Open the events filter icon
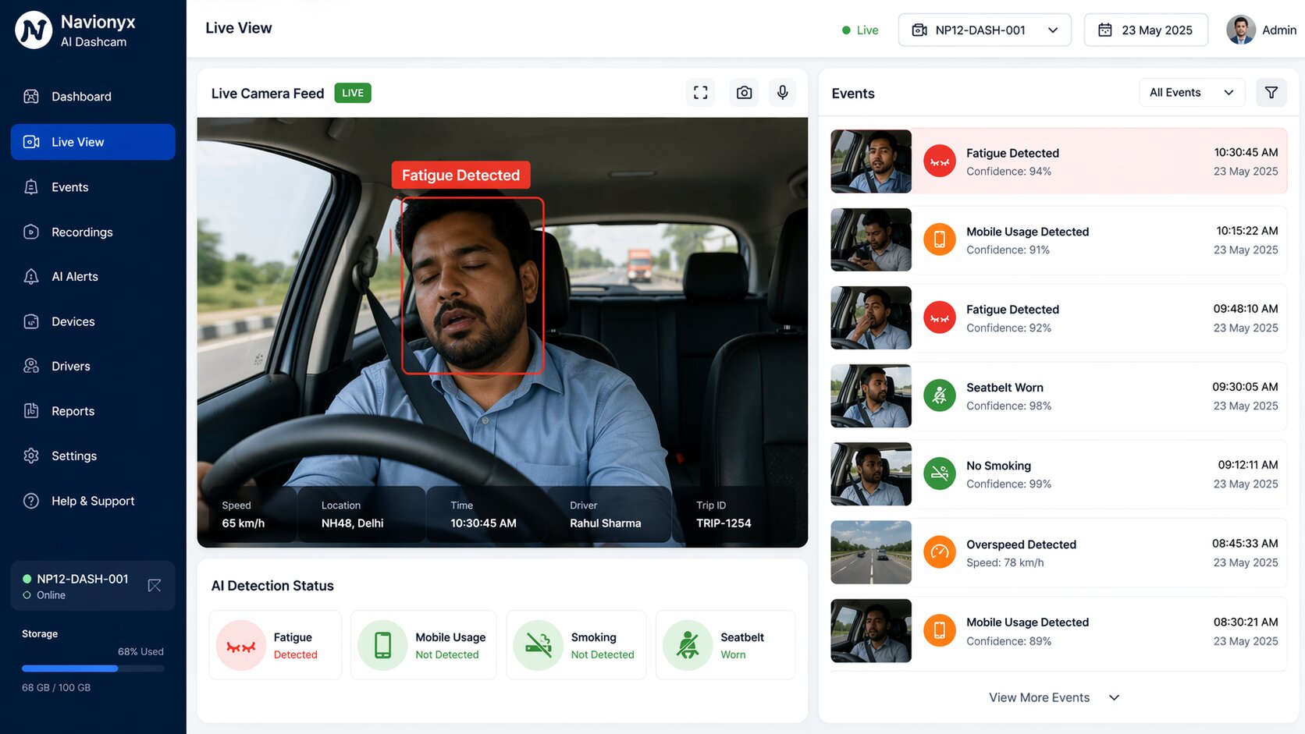The height and width of the screenshot is (734, 1305). 1271,92
